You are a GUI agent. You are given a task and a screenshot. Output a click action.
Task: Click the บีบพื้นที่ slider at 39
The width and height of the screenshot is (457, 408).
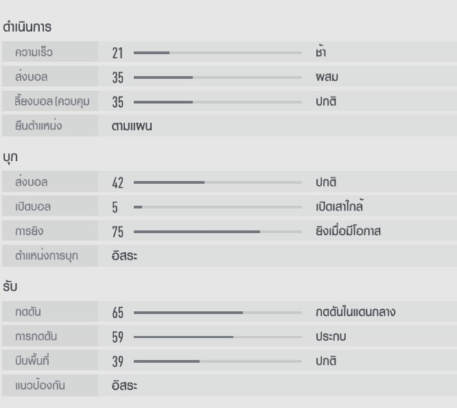click(x=218, y=362)
